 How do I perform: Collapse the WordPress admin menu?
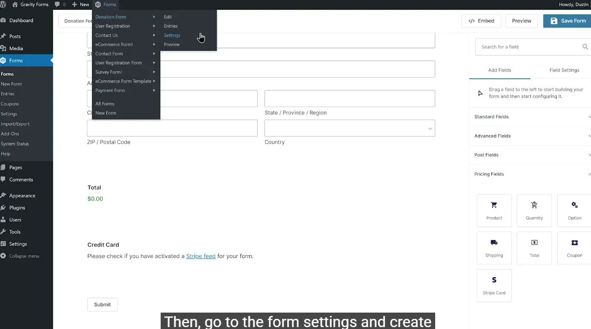(x=24, y=256)
